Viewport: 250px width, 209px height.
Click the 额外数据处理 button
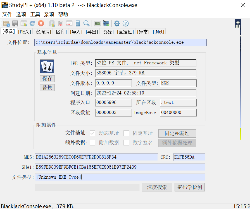[x=177, y=143]
